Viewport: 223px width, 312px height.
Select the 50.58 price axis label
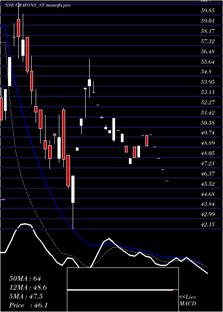pyautogui.click(x=208, y=123)
